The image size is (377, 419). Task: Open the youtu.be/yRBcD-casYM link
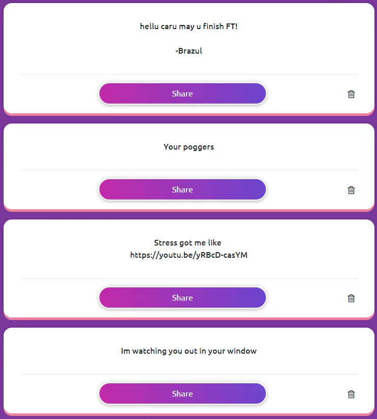[x=188, y=255]
